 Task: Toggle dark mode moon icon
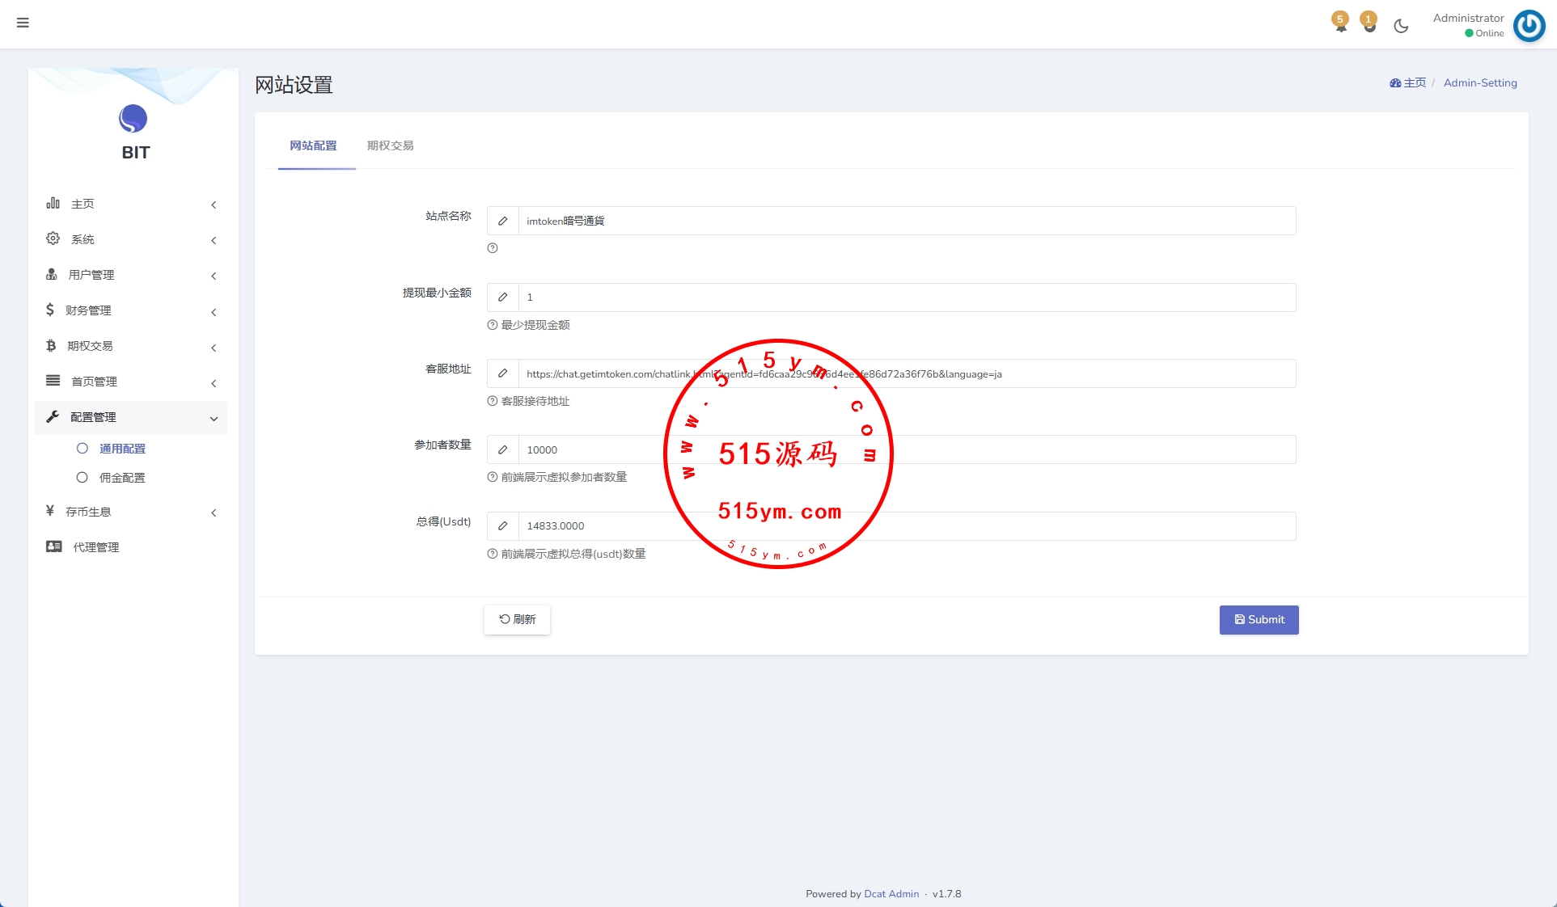point(1401,26)
